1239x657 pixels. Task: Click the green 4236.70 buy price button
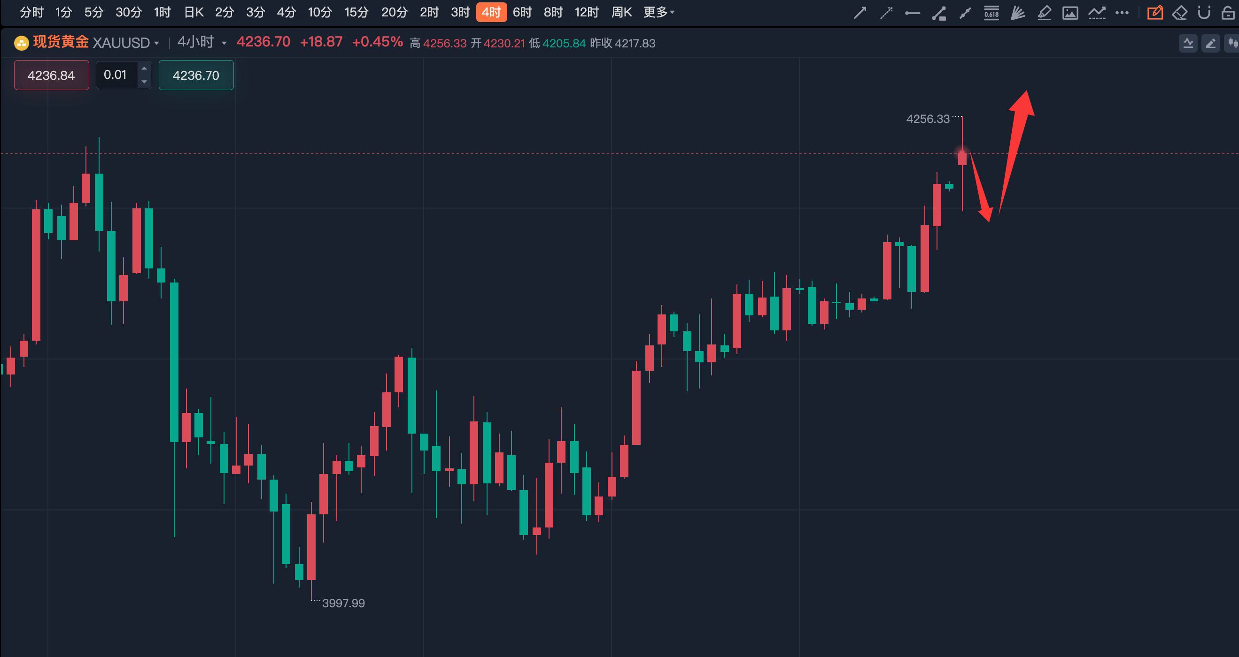coord(196,75)
